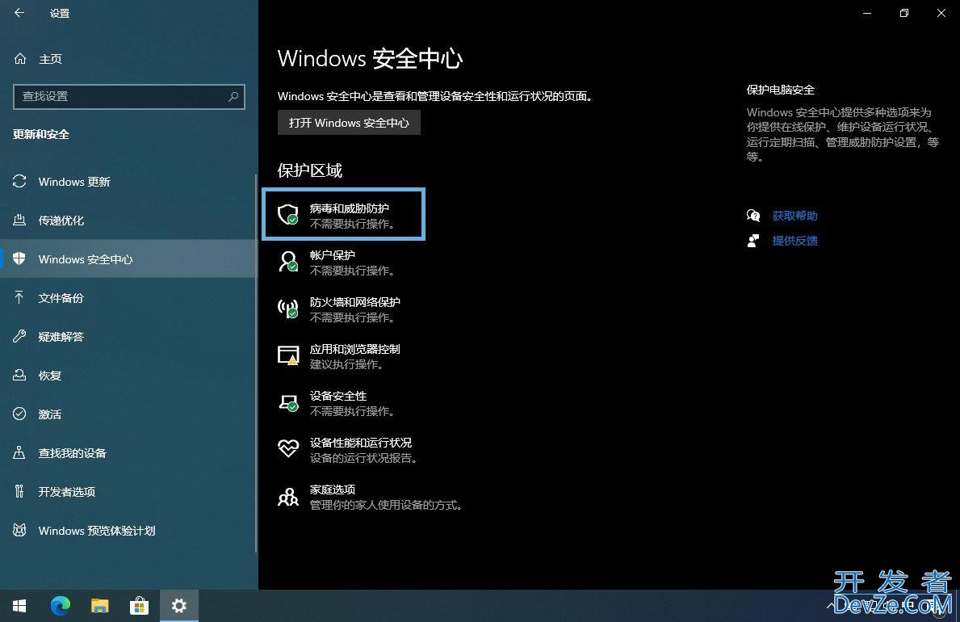Click the 设备的运行状况报告。 description
Viewport: 960px width, 622px height.
point(365,458)
